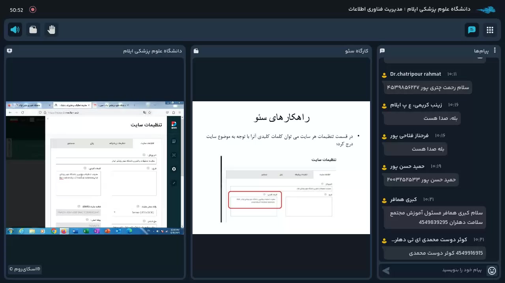Open DNN tools wrench icon
This screenshot has height=283, width=505.
click(x=174, y=155)
